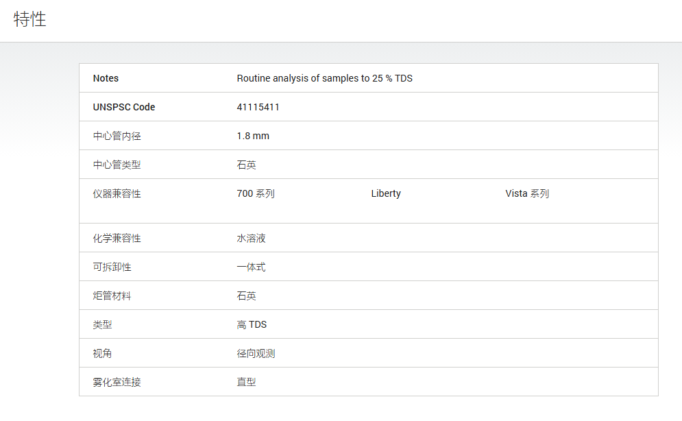Viewport: 682px width, 421px height.
Task: Click the 水溶液 value
Action: click(x=251, y=238)
